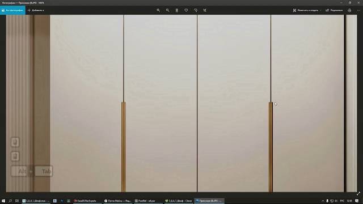Open the crop tool

tap(205, 10)
